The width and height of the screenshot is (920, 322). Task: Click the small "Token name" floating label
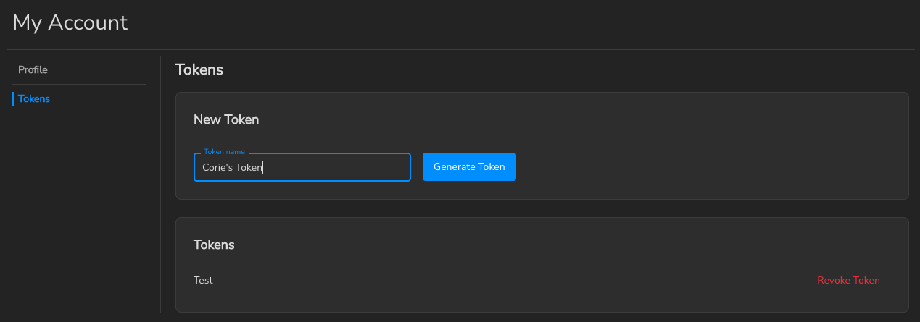coord(224,152)
